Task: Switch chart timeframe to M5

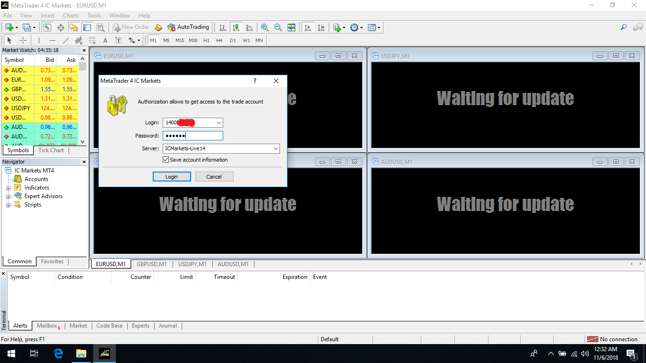Action: [166, 40]
